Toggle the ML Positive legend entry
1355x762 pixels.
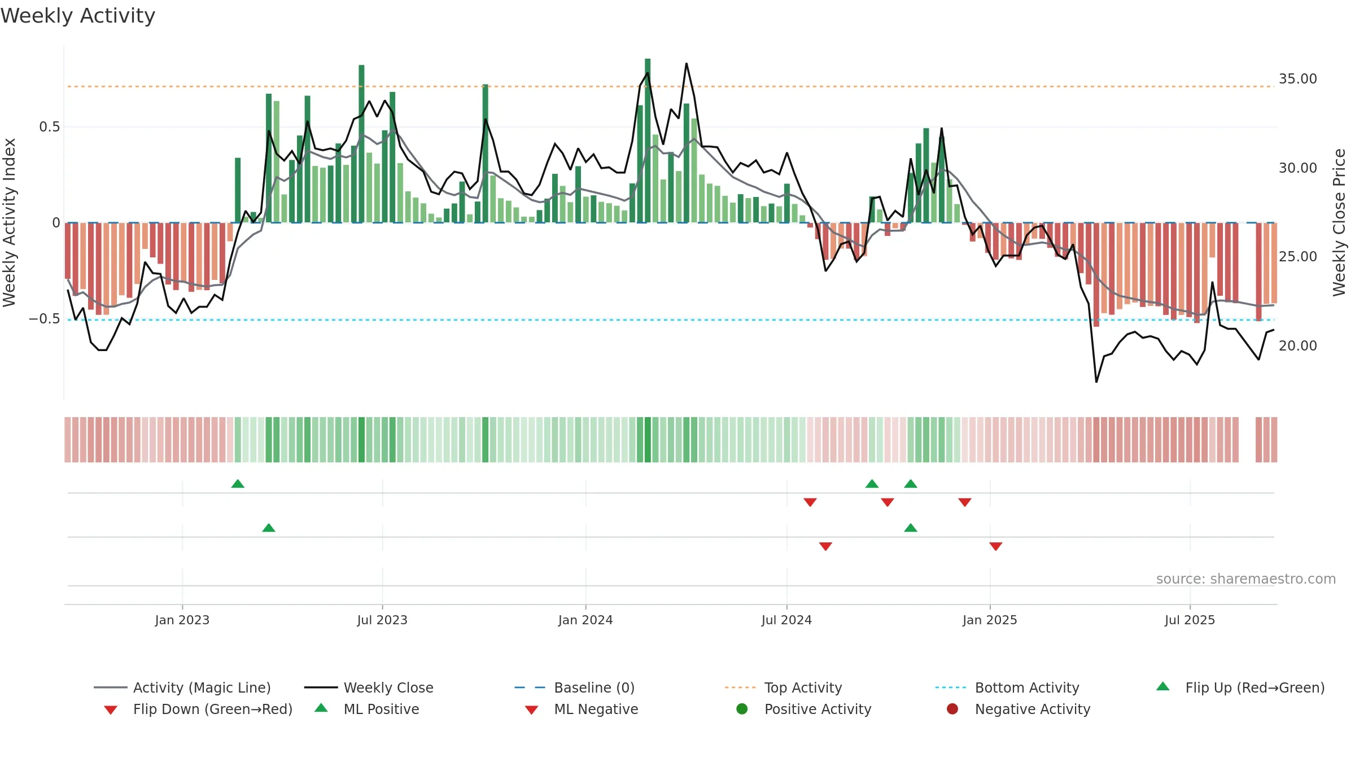point(367,709)
